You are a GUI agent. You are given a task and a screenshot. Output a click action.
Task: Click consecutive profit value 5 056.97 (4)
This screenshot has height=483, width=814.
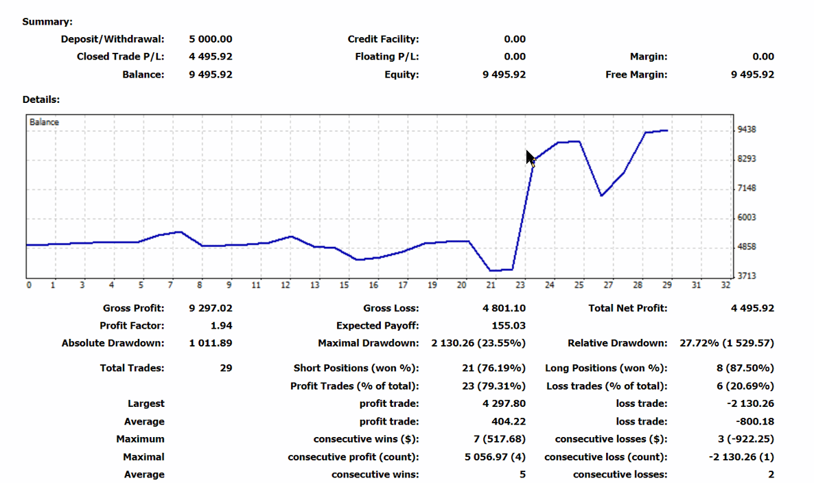click(x=495, y=458)
